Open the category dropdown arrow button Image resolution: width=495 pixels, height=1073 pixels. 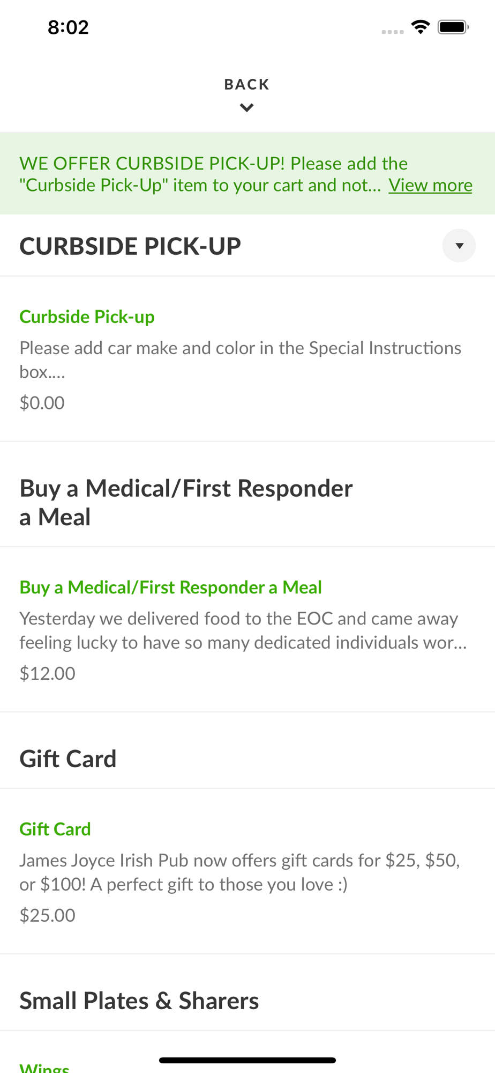pos(459,246)
